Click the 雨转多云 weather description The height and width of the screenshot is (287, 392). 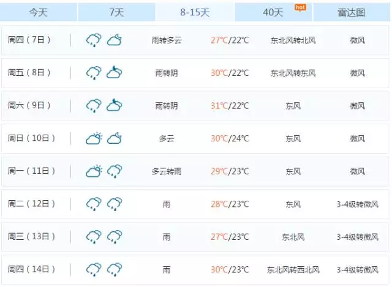point(167,40)
